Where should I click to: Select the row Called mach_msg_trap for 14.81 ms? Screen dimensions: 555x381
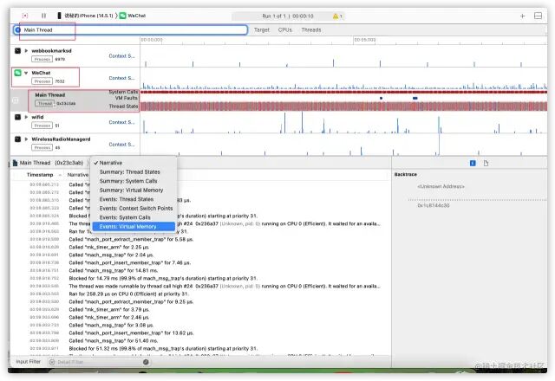coord(200,271)
